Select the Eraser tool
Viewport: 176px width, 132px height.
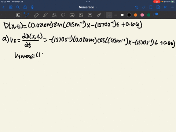pos(36,15)
